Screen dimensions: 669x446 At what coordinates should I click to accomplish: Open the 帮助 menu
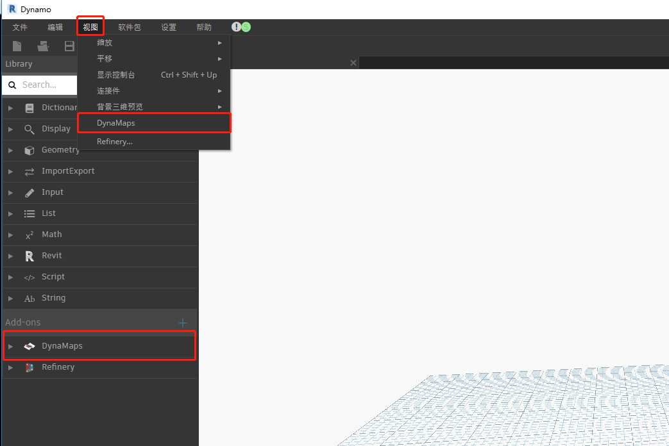204,28
